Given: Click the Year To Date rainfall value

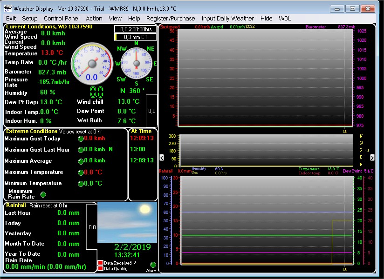Looking at the screenshot, I should 69,254.
